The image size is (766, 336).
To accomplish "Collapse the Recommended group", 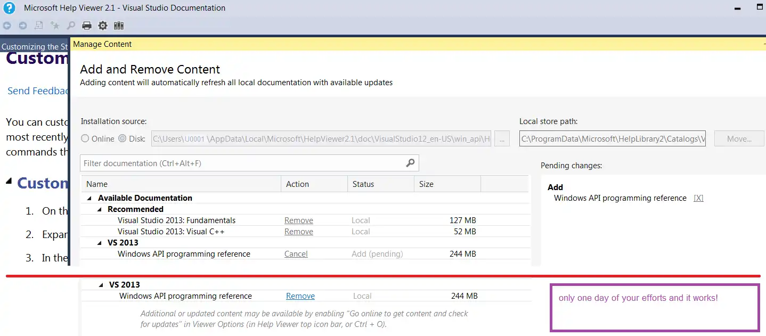I will click(99, 209).
